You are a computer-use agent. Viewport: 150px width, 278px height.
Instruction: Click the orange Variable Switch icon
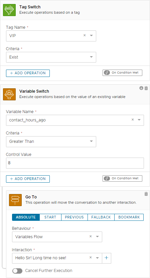pos(9,94)
